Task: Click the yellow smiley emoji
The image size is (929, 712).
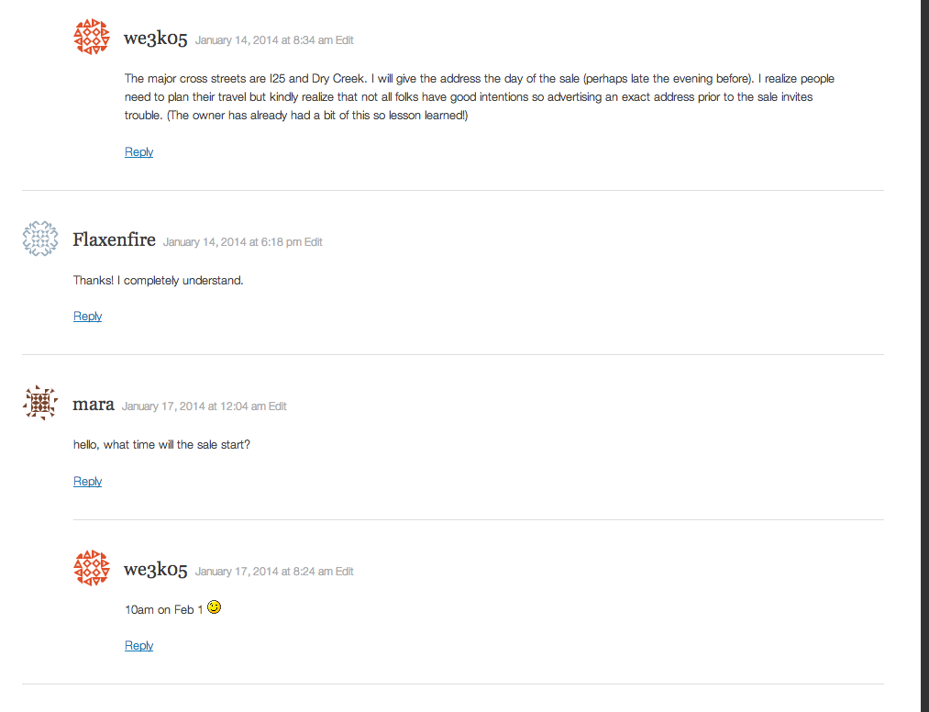Action: [214, 607]
